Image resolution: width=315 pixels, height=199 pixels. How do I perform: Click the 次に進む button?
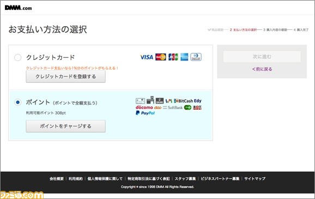(x=262, y=57)
